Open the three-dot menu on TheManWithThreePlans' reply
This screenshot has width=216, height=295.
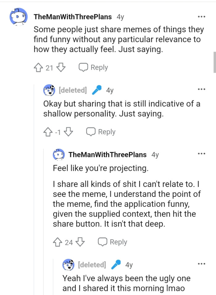tap(201, 153)
